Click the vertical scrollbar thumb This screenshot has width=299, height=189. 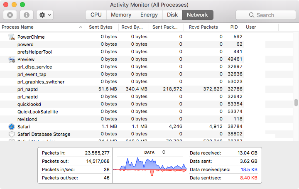[296, 103]
